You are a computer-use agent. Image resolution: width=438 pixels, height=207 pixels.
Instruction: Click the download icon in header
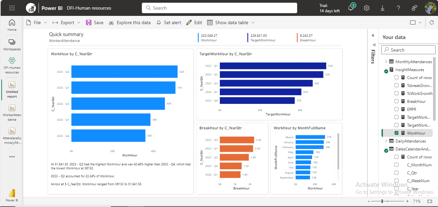pyautogui.click(x=383, y=8)
